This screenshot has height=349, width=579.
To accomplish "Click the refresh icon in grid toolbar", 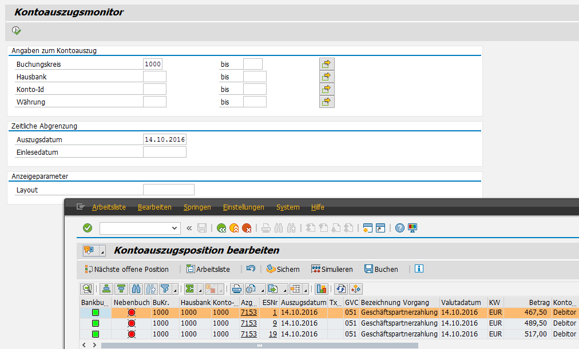I will click(x=342, y=289).
